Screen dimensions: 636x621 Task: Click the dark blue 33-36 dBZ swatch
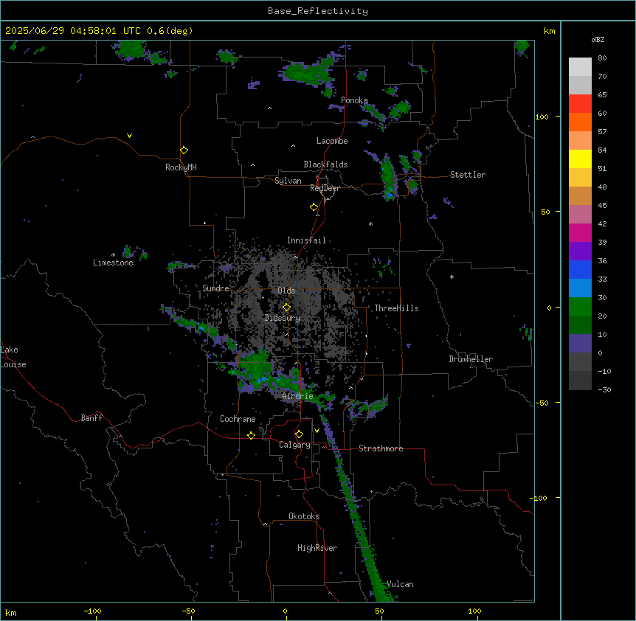pos(580,269)
